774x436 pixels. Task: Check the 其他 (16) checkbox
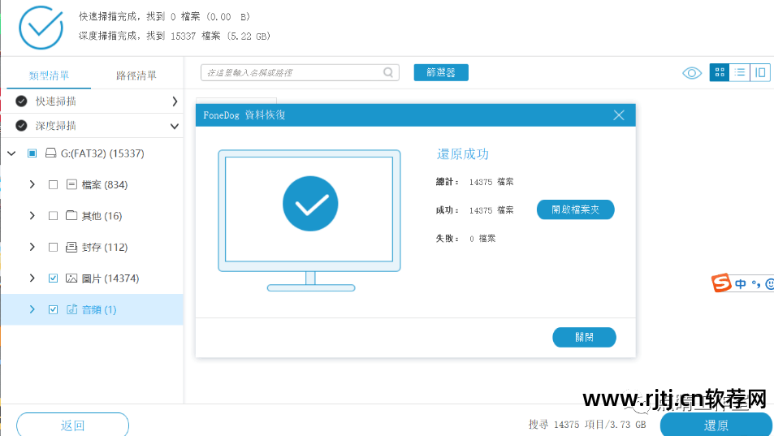click(54, 215)
